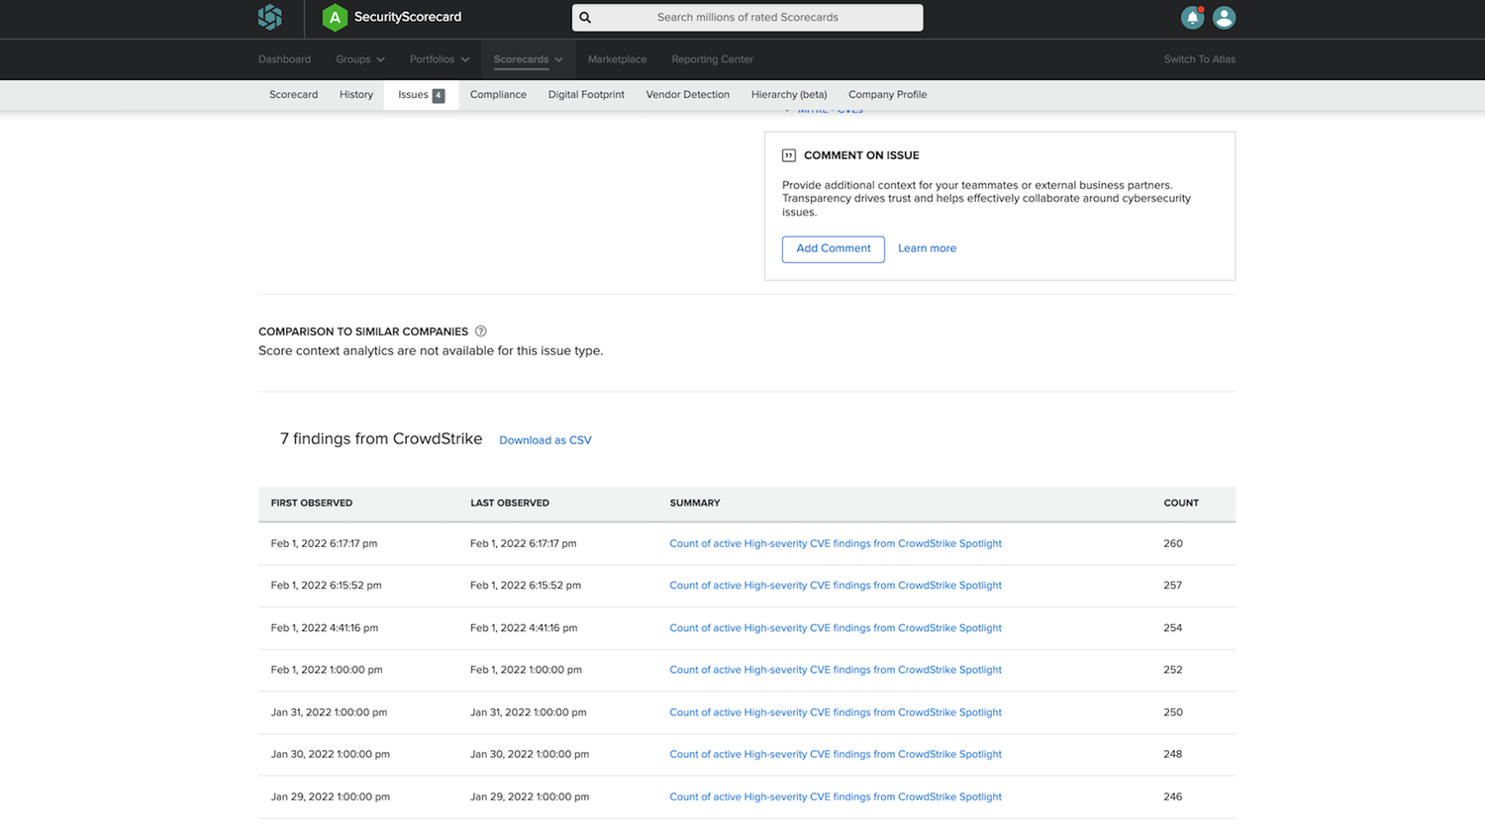The image size is (1485, 835).
Task: Type in the Scorecards search field
Action: 747,18
